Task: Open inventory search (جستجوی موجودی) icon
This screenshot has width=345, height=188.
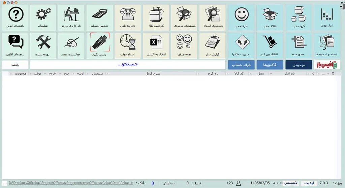Action: click(x=184, y=18)
